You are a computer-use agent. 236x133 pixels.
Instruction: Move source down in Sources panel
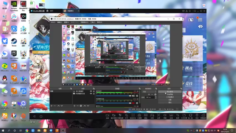pos(88,106)
